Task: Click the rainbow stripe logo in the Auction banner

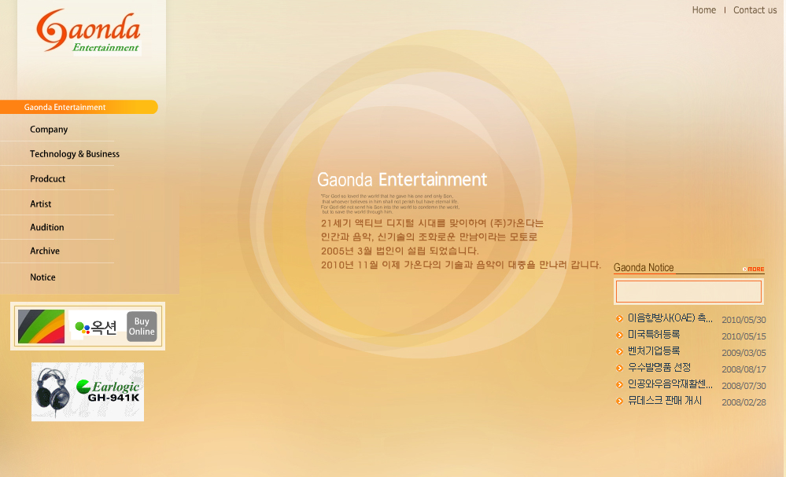Action: tap(41, 326)
